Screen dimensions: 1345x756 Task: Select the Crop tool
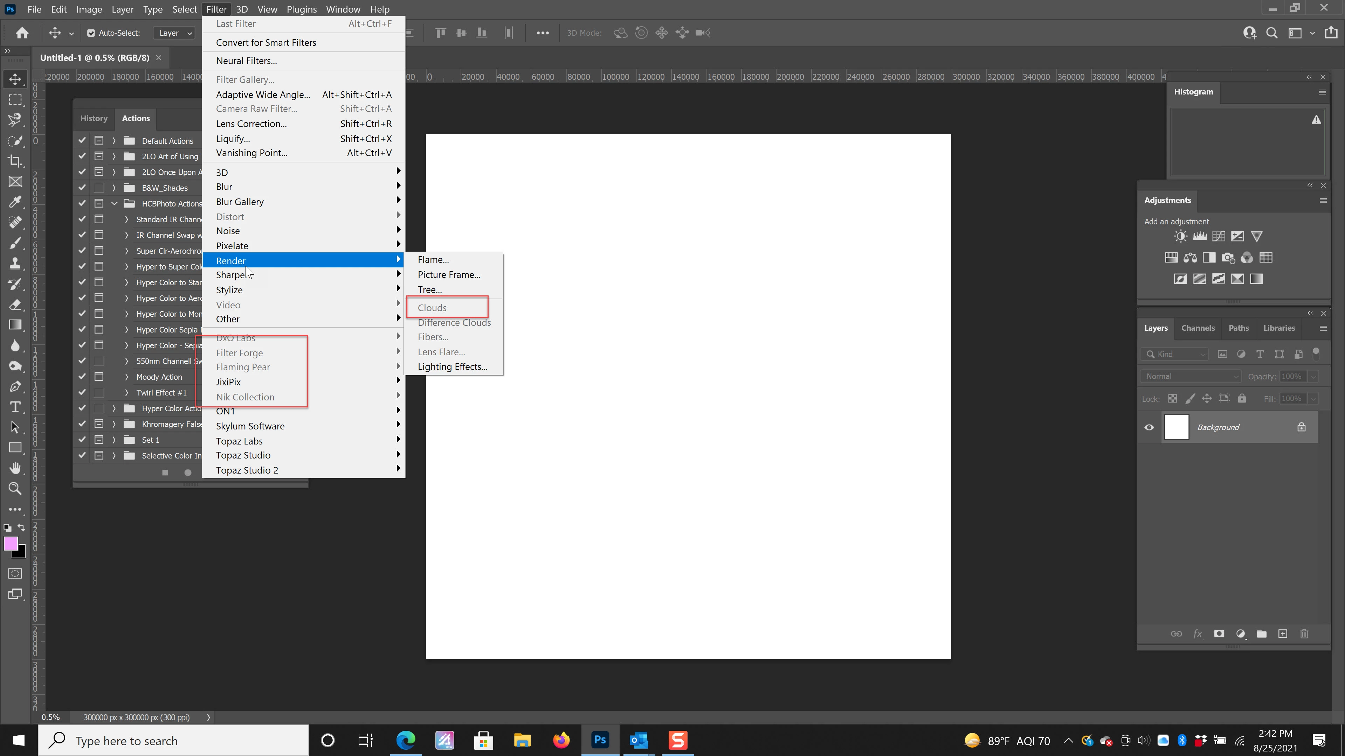[x=15, y=161]
